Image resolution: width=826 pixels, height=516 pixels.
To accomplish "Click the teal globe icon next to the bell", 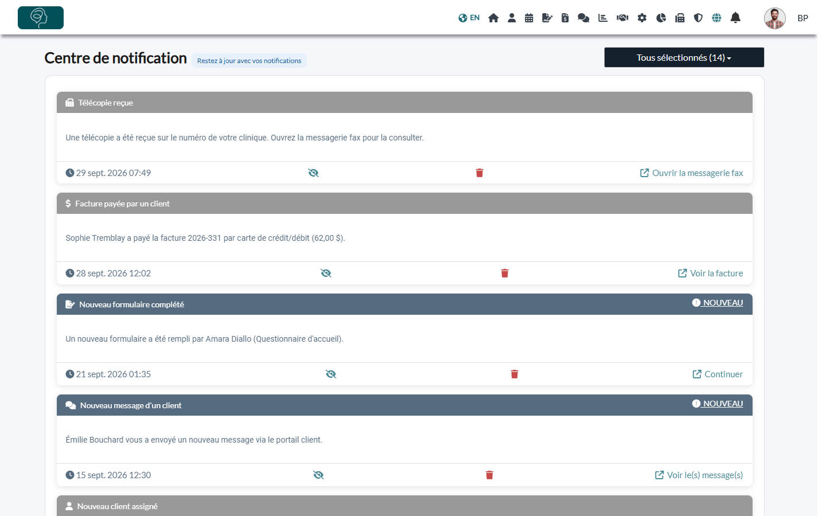I will pos(716,18).
